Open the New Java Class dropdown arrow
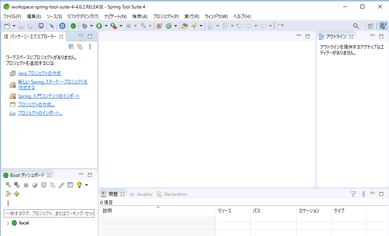Image resolution: width=389 pixels, height=236 pixels. 175,26
